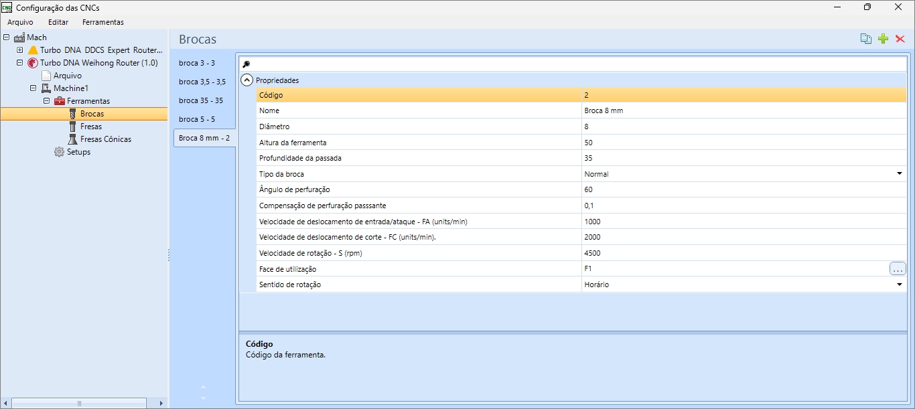Click the Fresas milling cutter icon
Viewport: 915px width, 409px height.
pyautogui.click(x=72, y=127)
